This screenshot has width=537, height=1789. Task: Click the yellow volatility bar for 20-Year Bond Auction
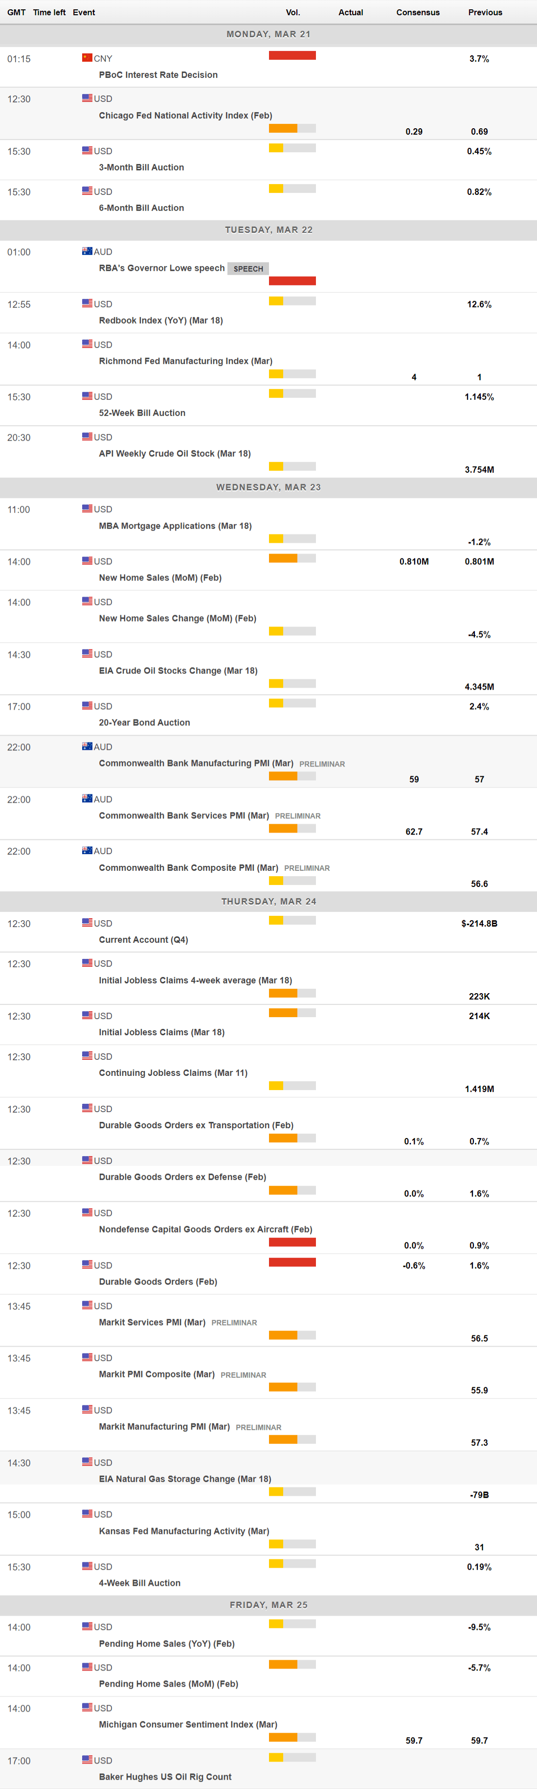click(276, 703)
